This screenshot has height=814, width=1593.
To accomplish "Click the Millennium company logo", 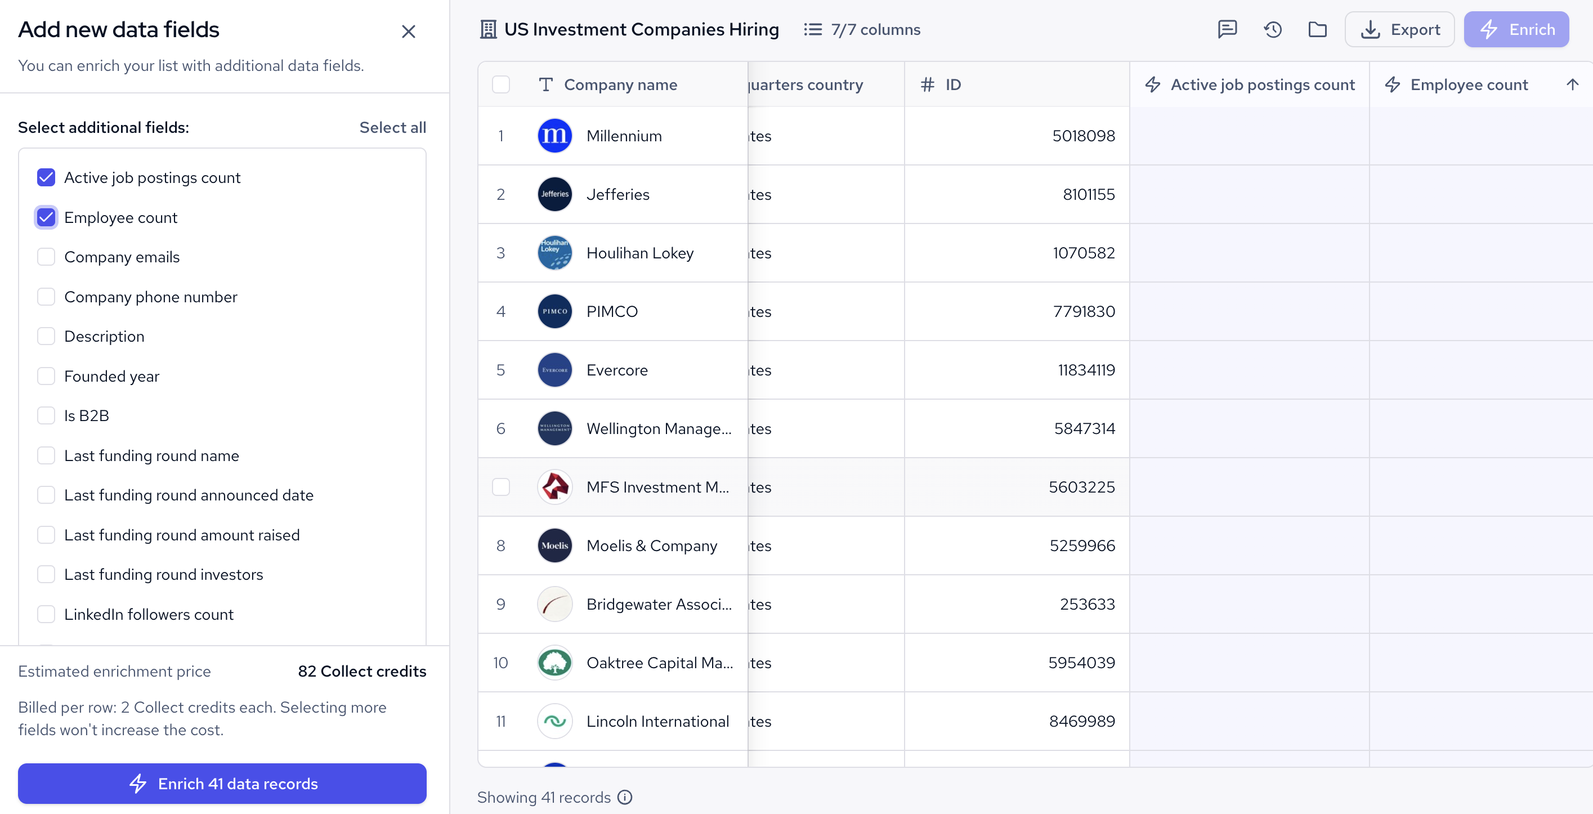I will [x=554, y=136].
